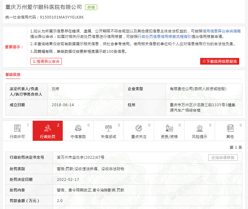Download credit report via 下载信用信息报告

[220, 61]
